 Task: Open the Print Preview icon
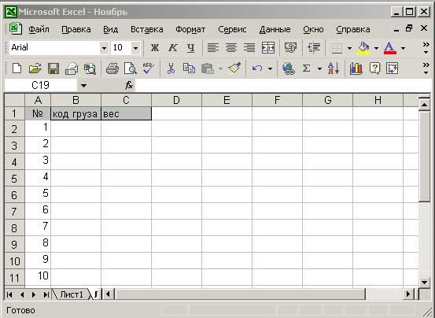pos(130,68)
